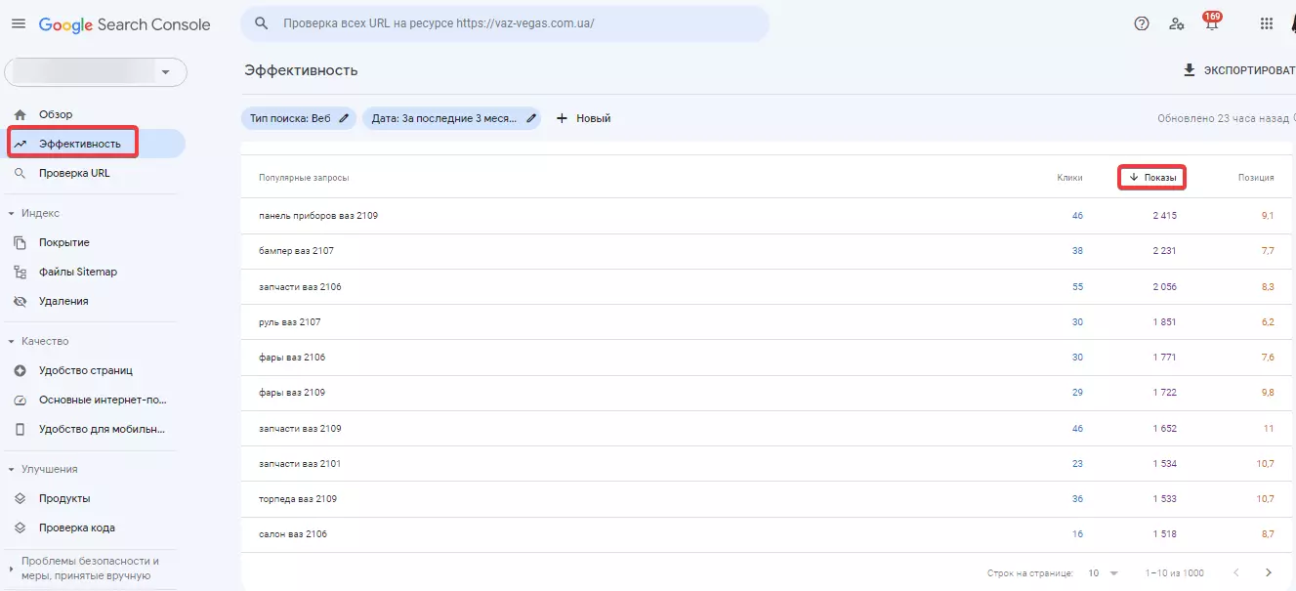This screenshot has height=591, width=1296.
Task: Select query запчасти ваз 2109
Action: [300, 428]
